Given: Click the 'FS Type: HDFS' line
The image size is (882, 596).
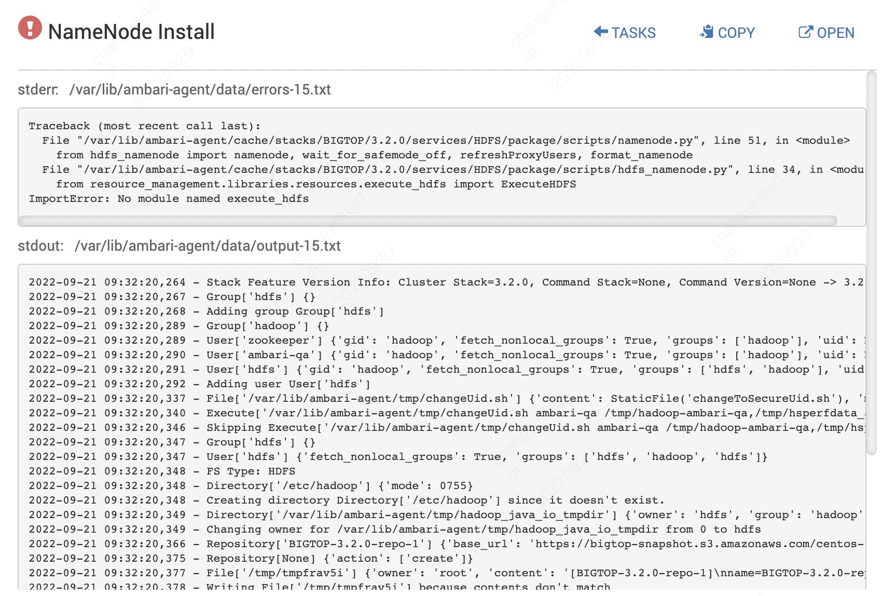Looking at the screenshot, I should pos(162,471).
